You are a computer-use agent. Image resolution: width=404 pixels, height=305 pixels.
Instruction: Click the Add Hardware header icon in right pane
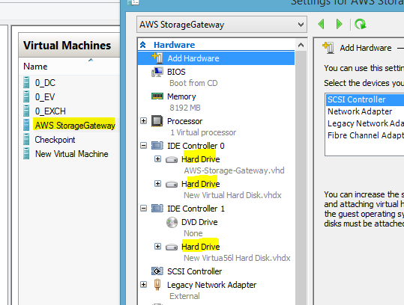328,48
